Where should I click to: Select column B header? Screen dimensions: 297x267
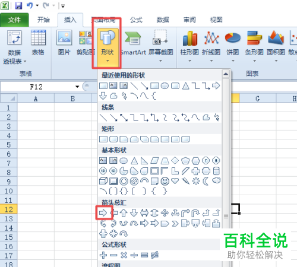pyautogui.click(x=72, y=98)
